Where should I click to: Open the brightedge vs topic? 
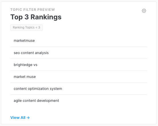[x=79, y=65]
